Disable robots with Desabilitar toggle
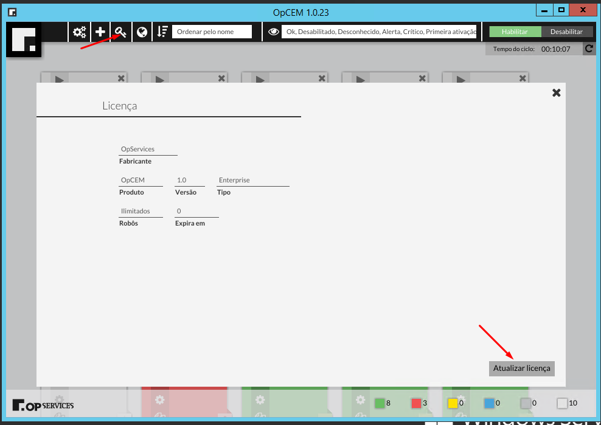601x425 pixels. (x=566, y=32)
